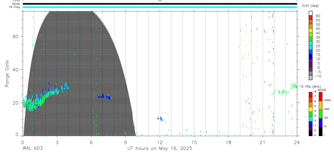Click the "1000" NOISE scale label
This screenshot has height=154, width=334.
point(327,109)
